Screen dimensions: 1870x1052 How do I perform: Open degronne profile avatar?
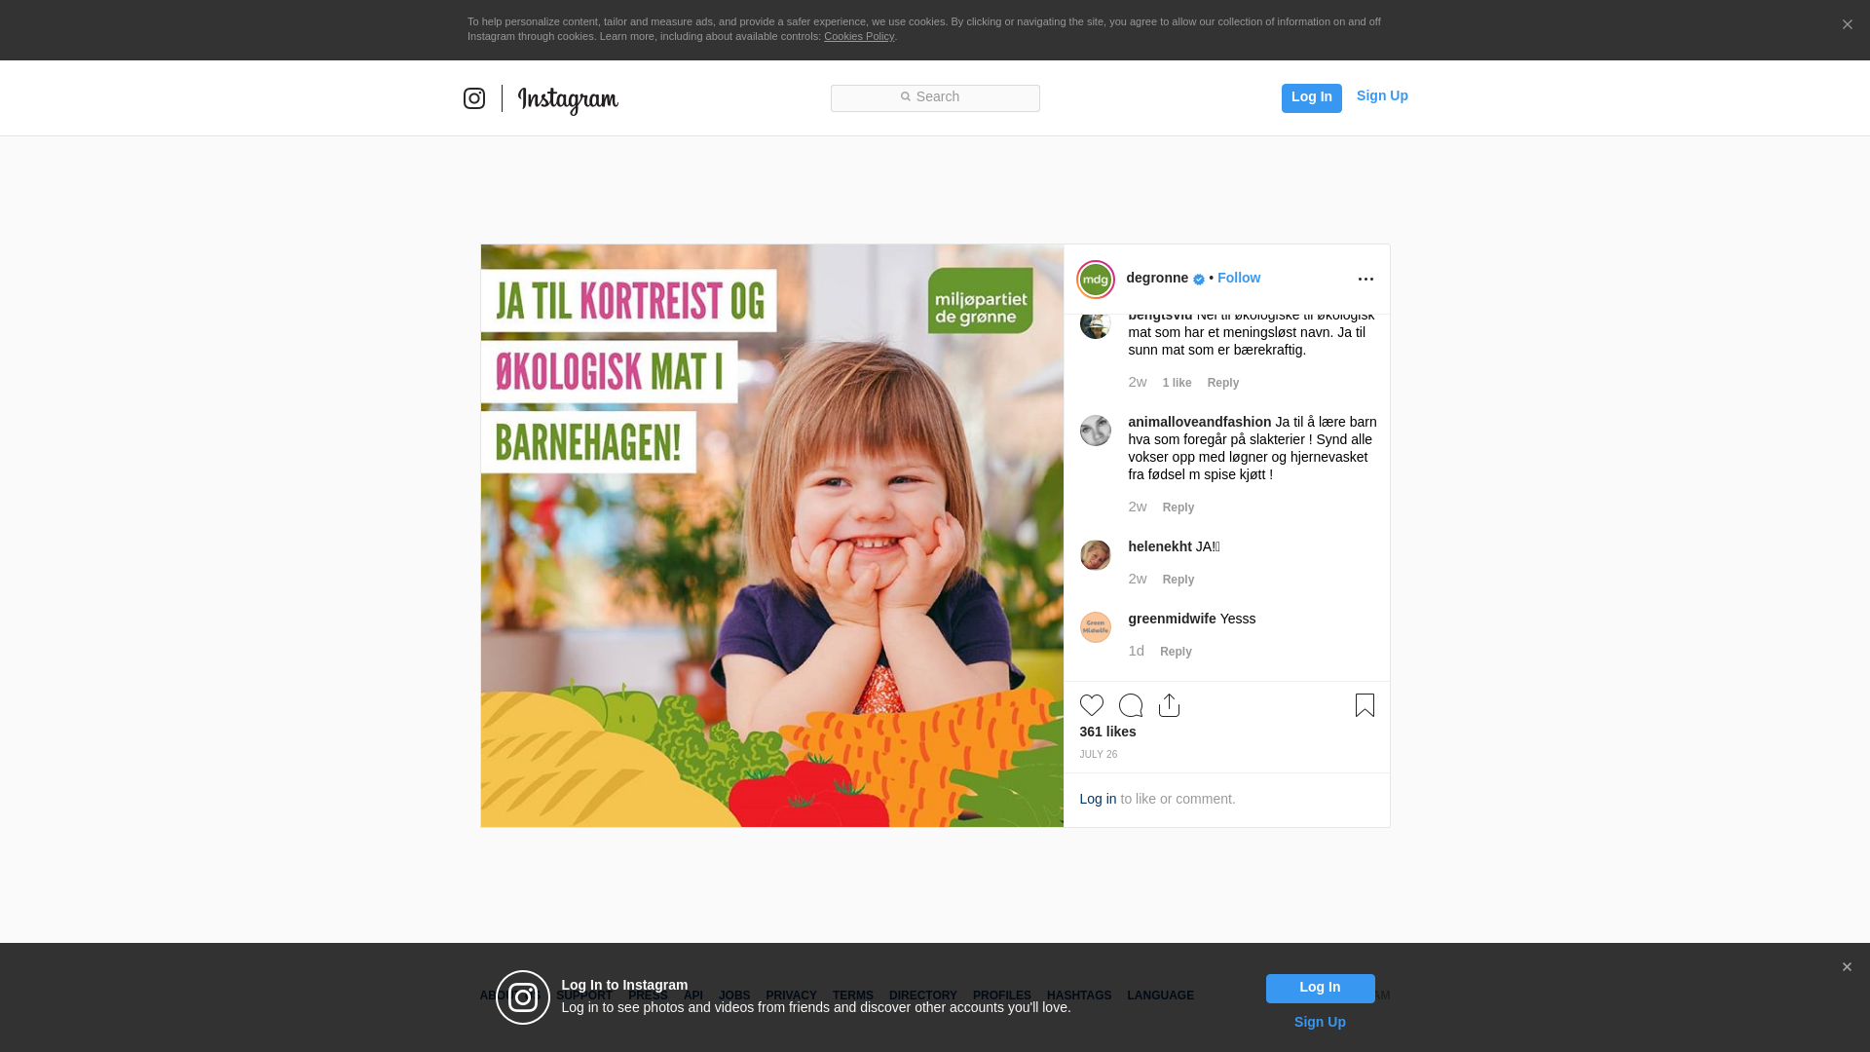(x=1096, y=280)
